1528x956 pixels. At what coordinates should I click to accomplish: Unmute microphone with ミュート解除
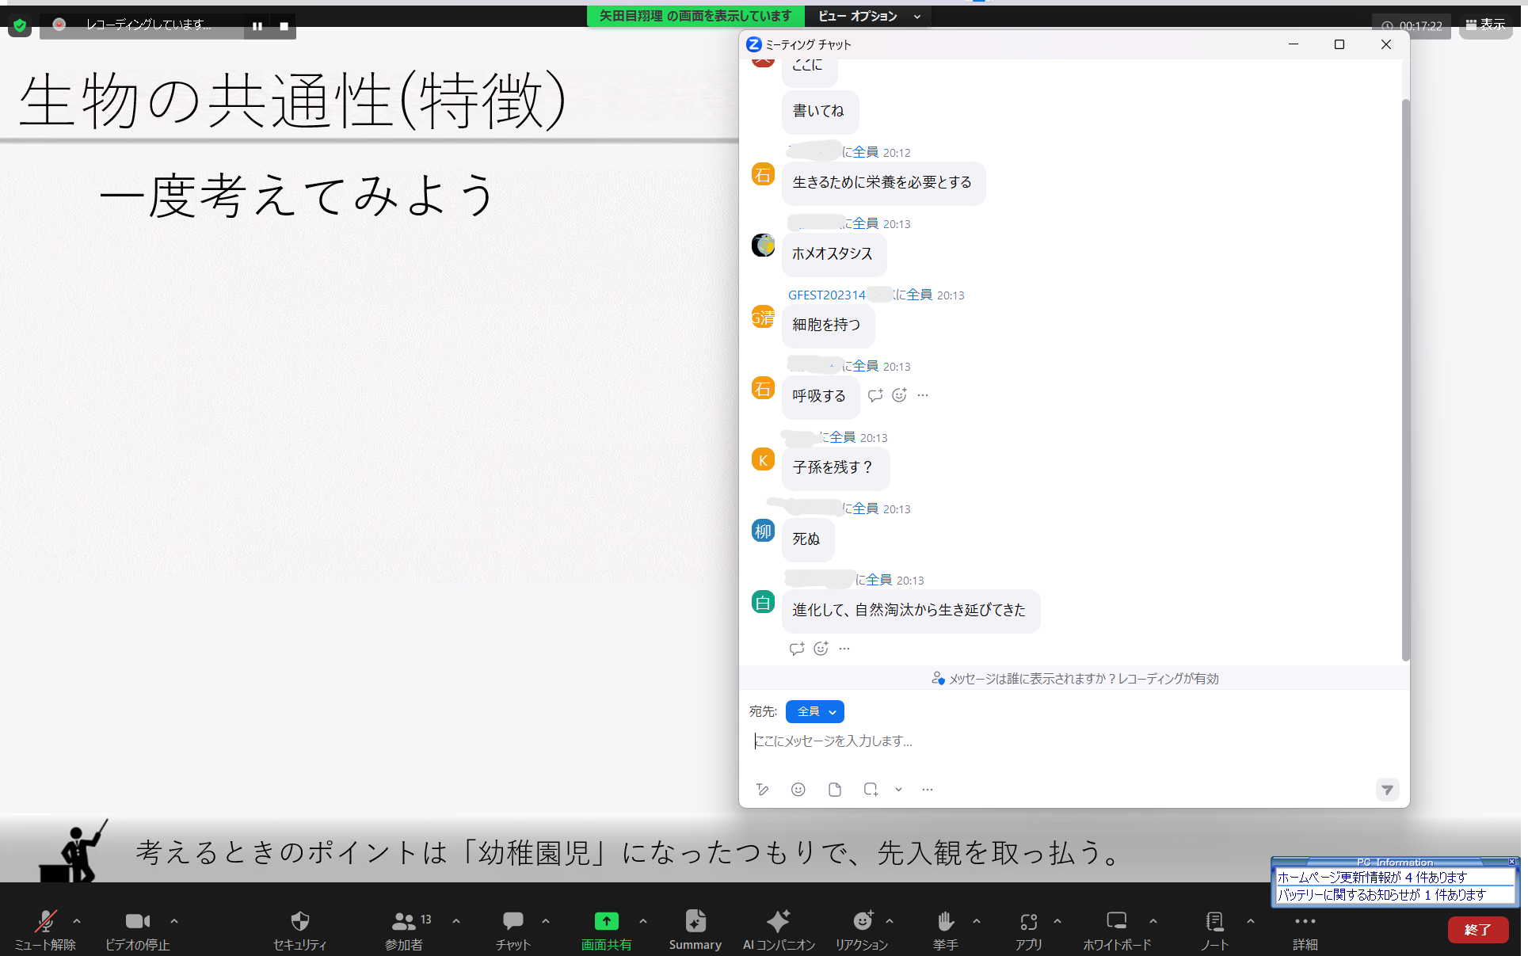45,929
